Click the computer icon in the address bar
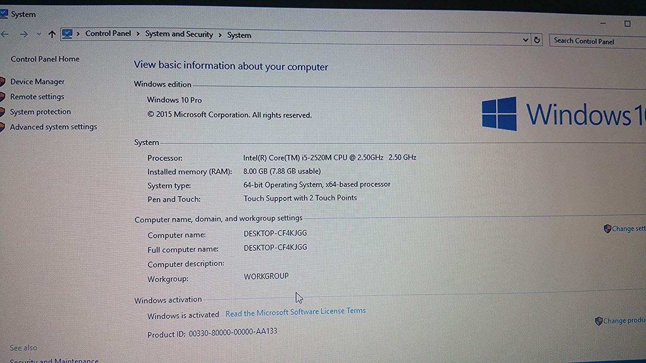This screenshot has height=363, width=646. pyautogui.click(x=68, y=34)
